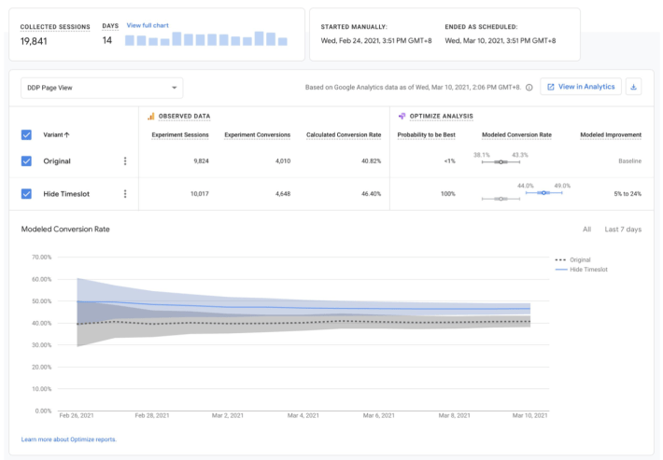Screen dimensions: 663x460
Task: Switch chart to Last 7 days
Action: click(623, 229)
